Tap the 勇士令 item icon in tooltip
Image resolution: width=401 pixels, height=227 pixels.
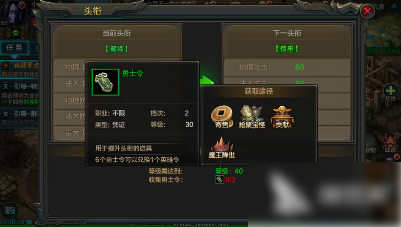(105, 82)
